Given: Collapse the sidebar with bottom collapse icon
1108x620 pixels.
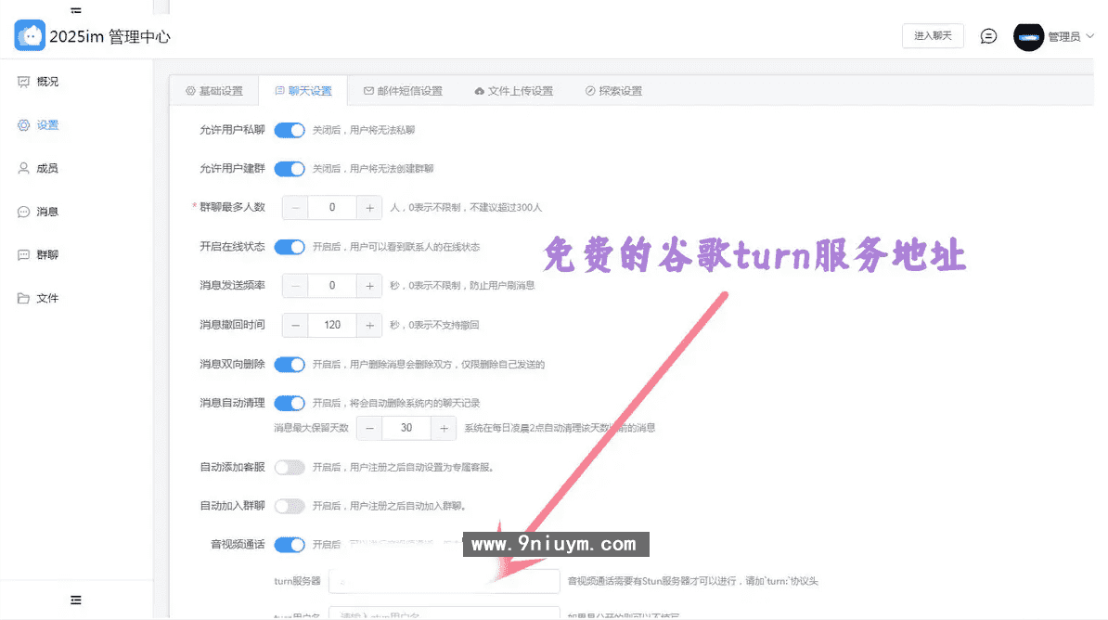Looking at the screenshot, I should point(75,600).
